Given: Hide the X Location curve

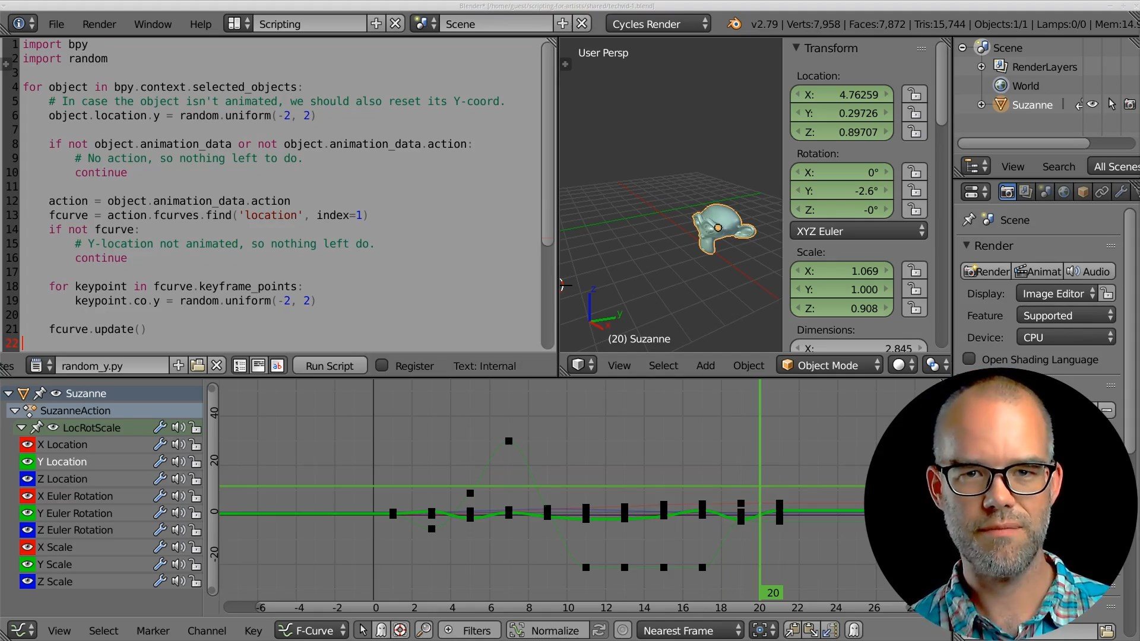Looking at the screenshot, I should point(27,445).
